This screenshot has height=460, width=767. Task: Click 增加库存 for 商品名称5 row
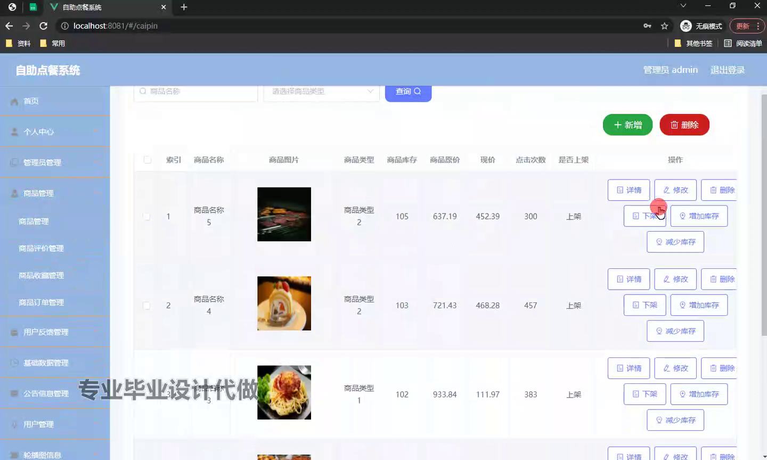699,216
